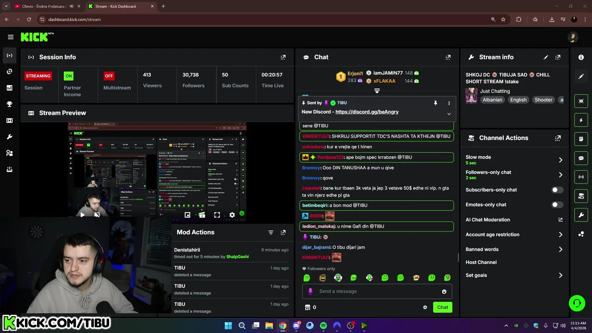The height and width of the screenshot is (333, 592).
Task: Toggle Partner Income ON badge
Action: (68, 76)
